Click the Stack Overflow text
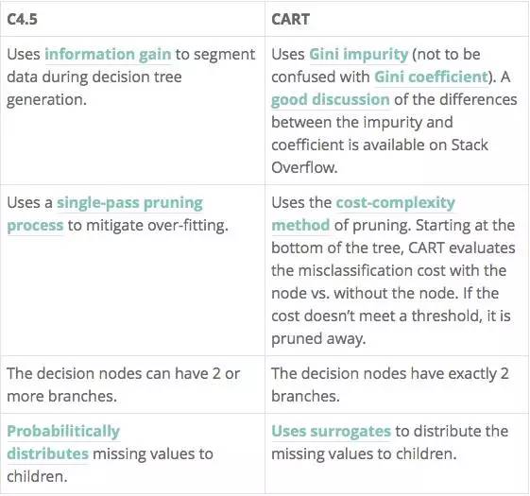 [x=380, y=156]
